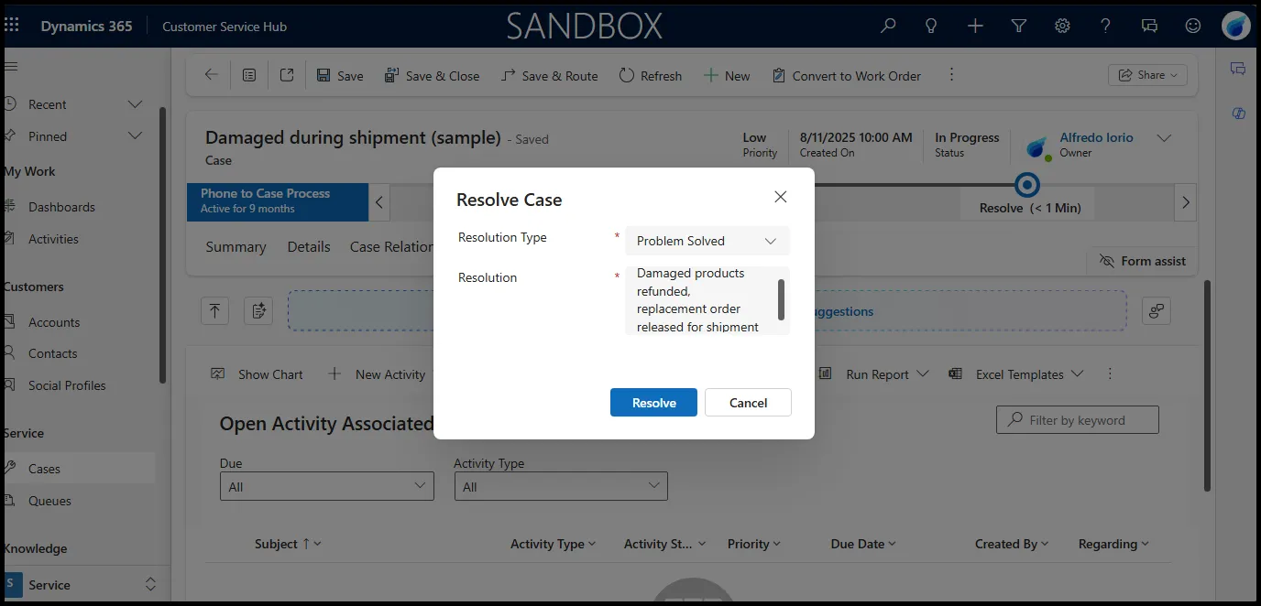Move process stages left with previous chevron

pos(379,202)
